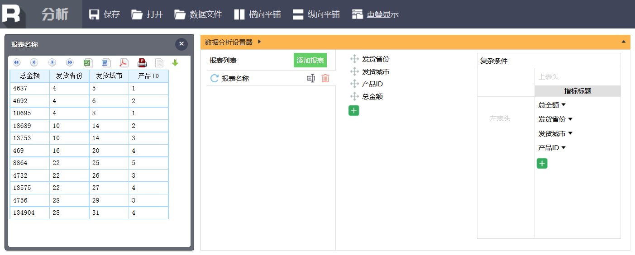Choose 纵向平铺 layout
This screenshot has height=255, width=635.
tap(316, 14)
